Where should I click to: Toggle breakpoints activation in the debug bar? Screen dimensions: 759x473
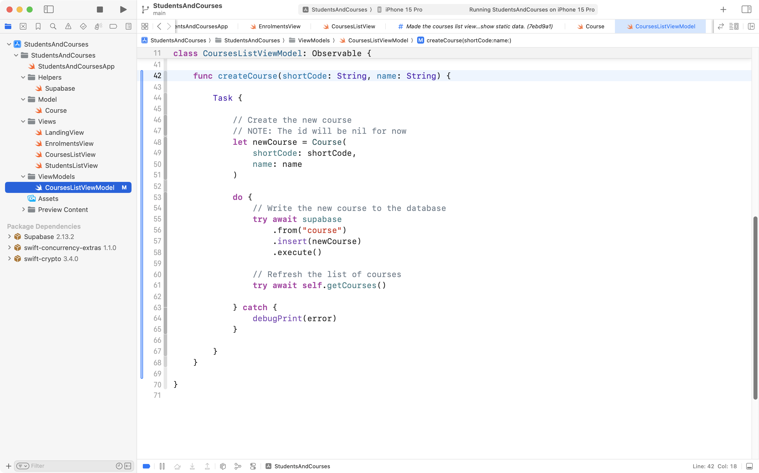(x=146, y=466)
